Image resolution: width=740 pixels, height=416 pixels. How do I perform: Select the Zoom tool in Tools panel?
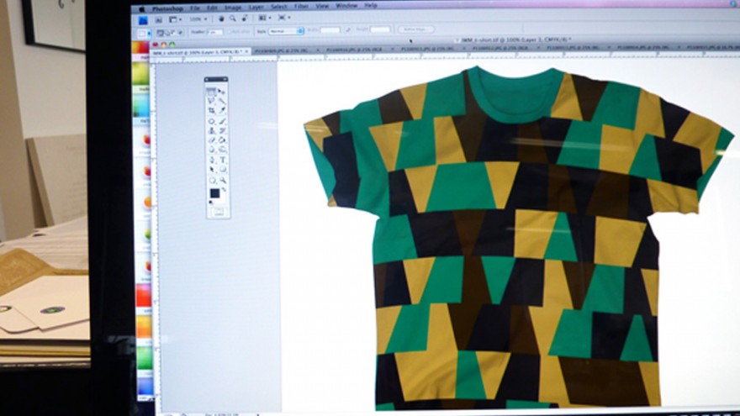click(x=221, y=180)
